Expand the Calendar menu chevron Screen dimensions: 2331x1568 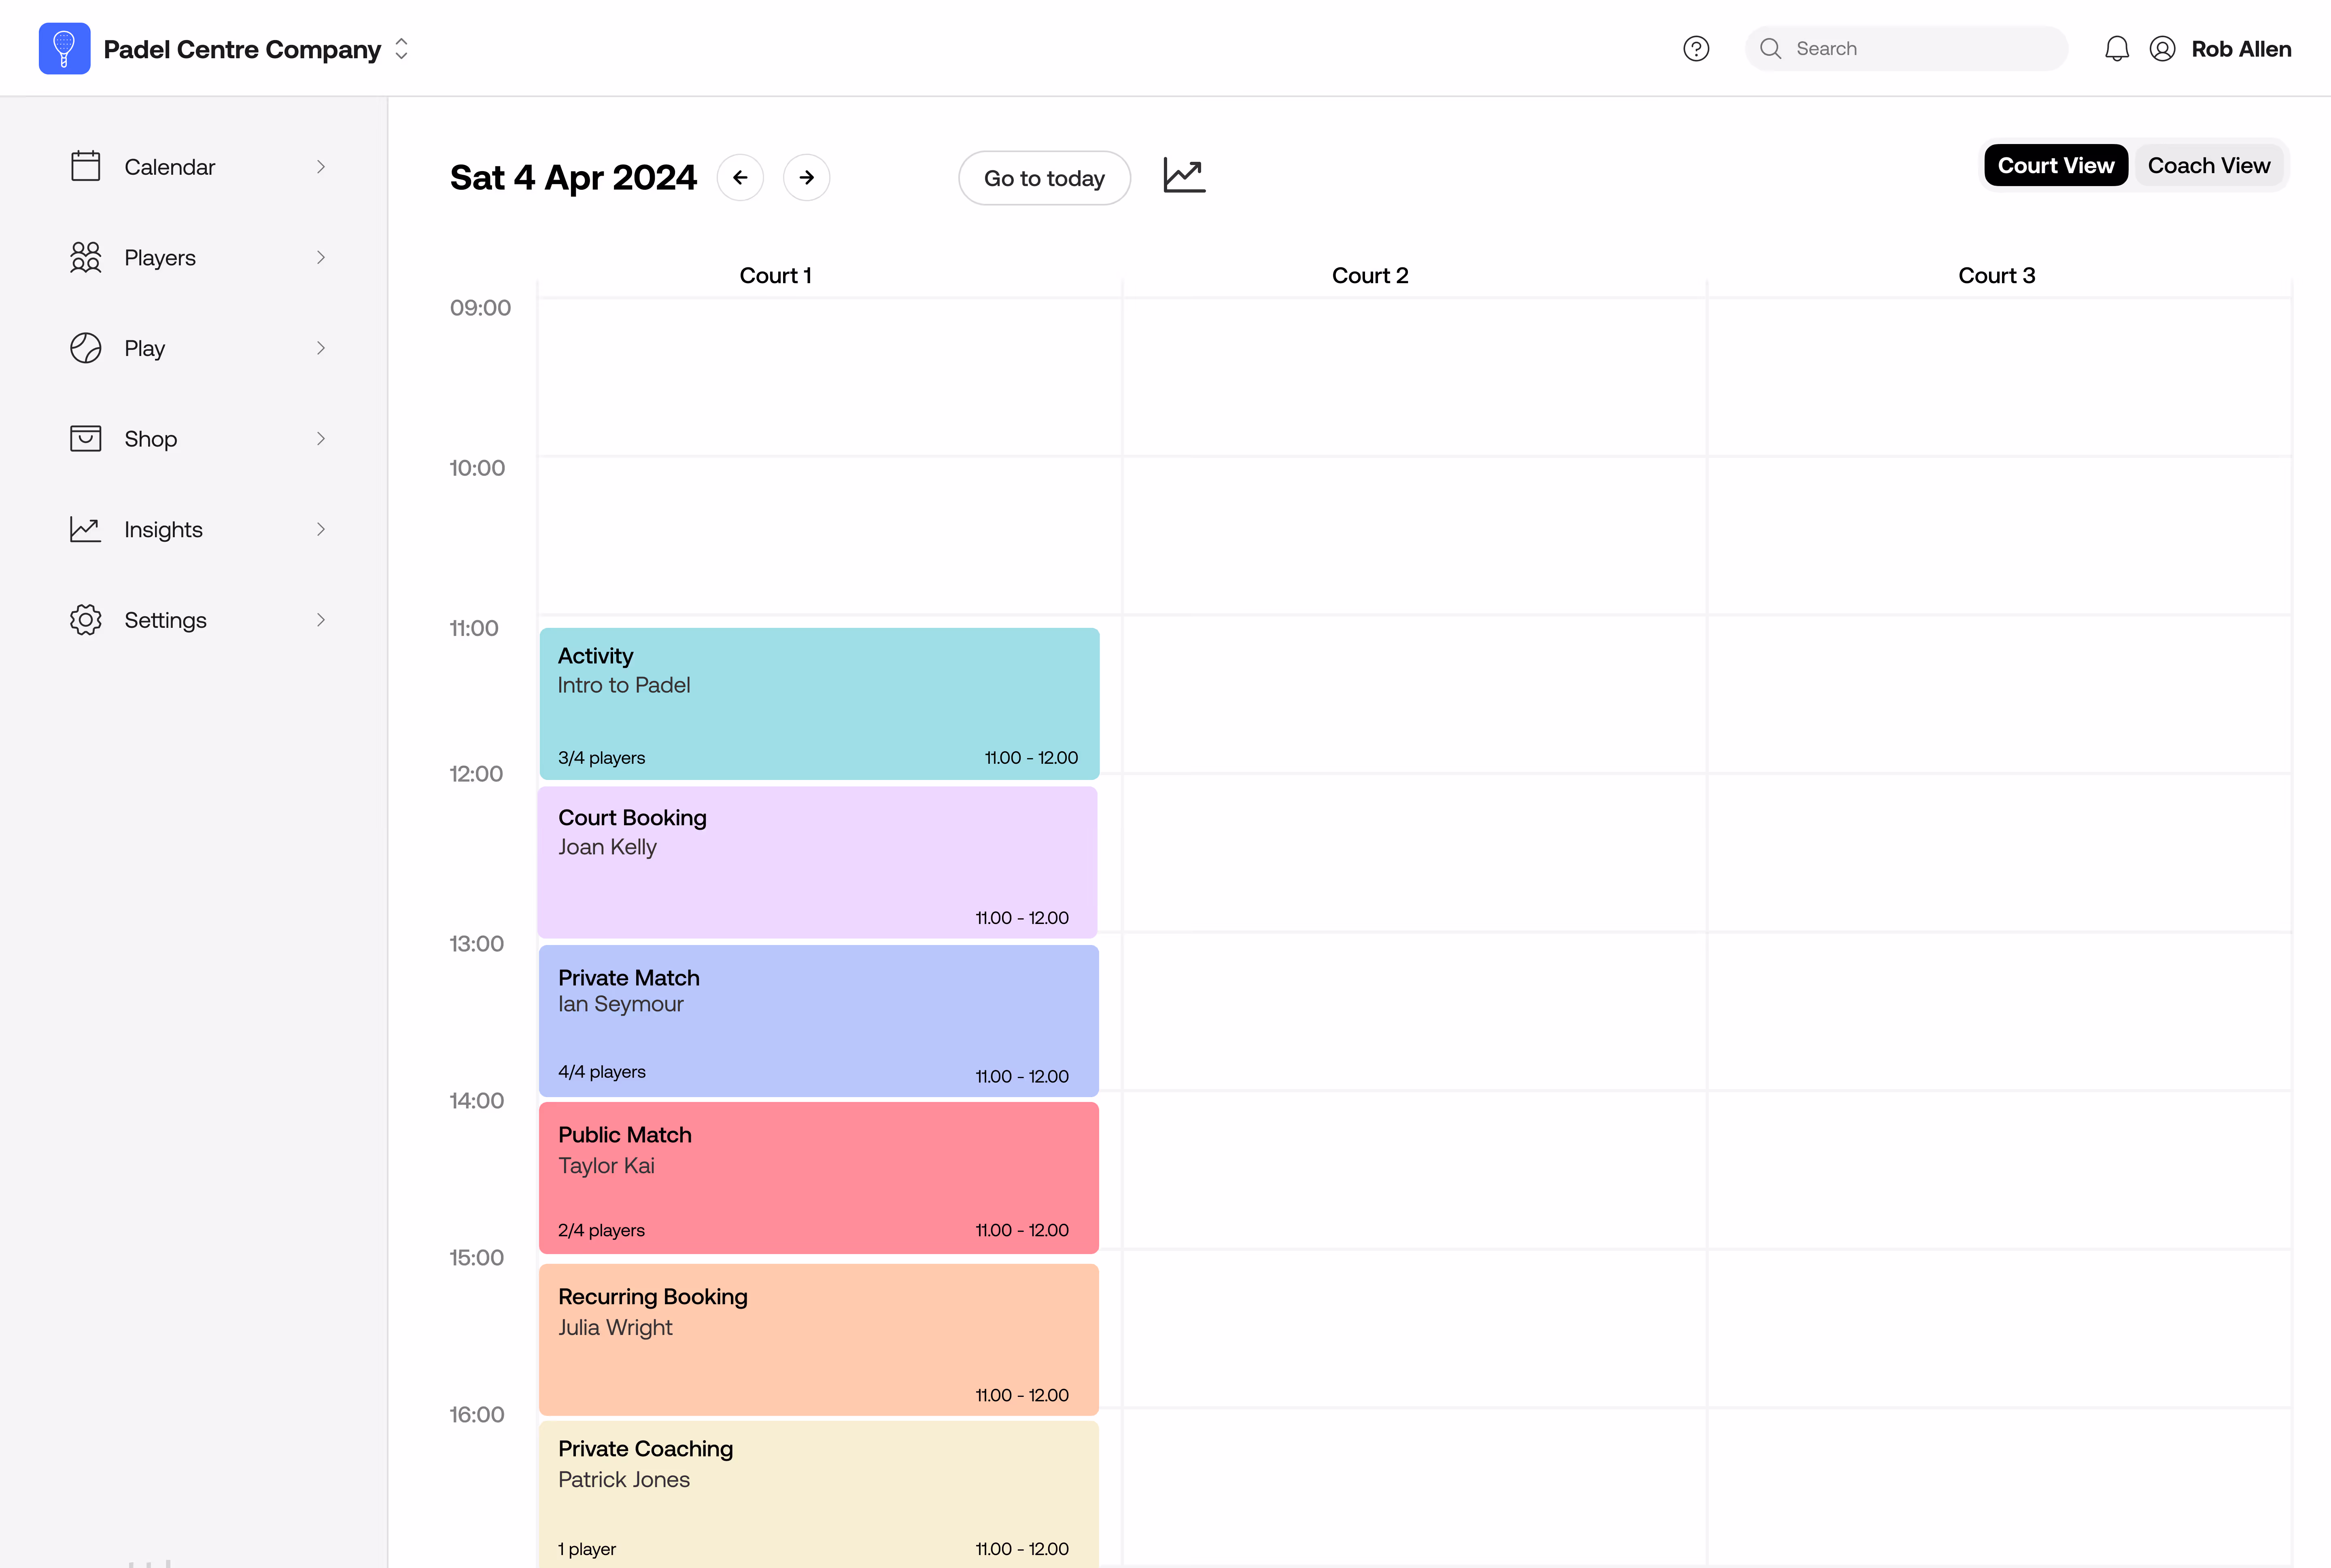pos(321,167)
